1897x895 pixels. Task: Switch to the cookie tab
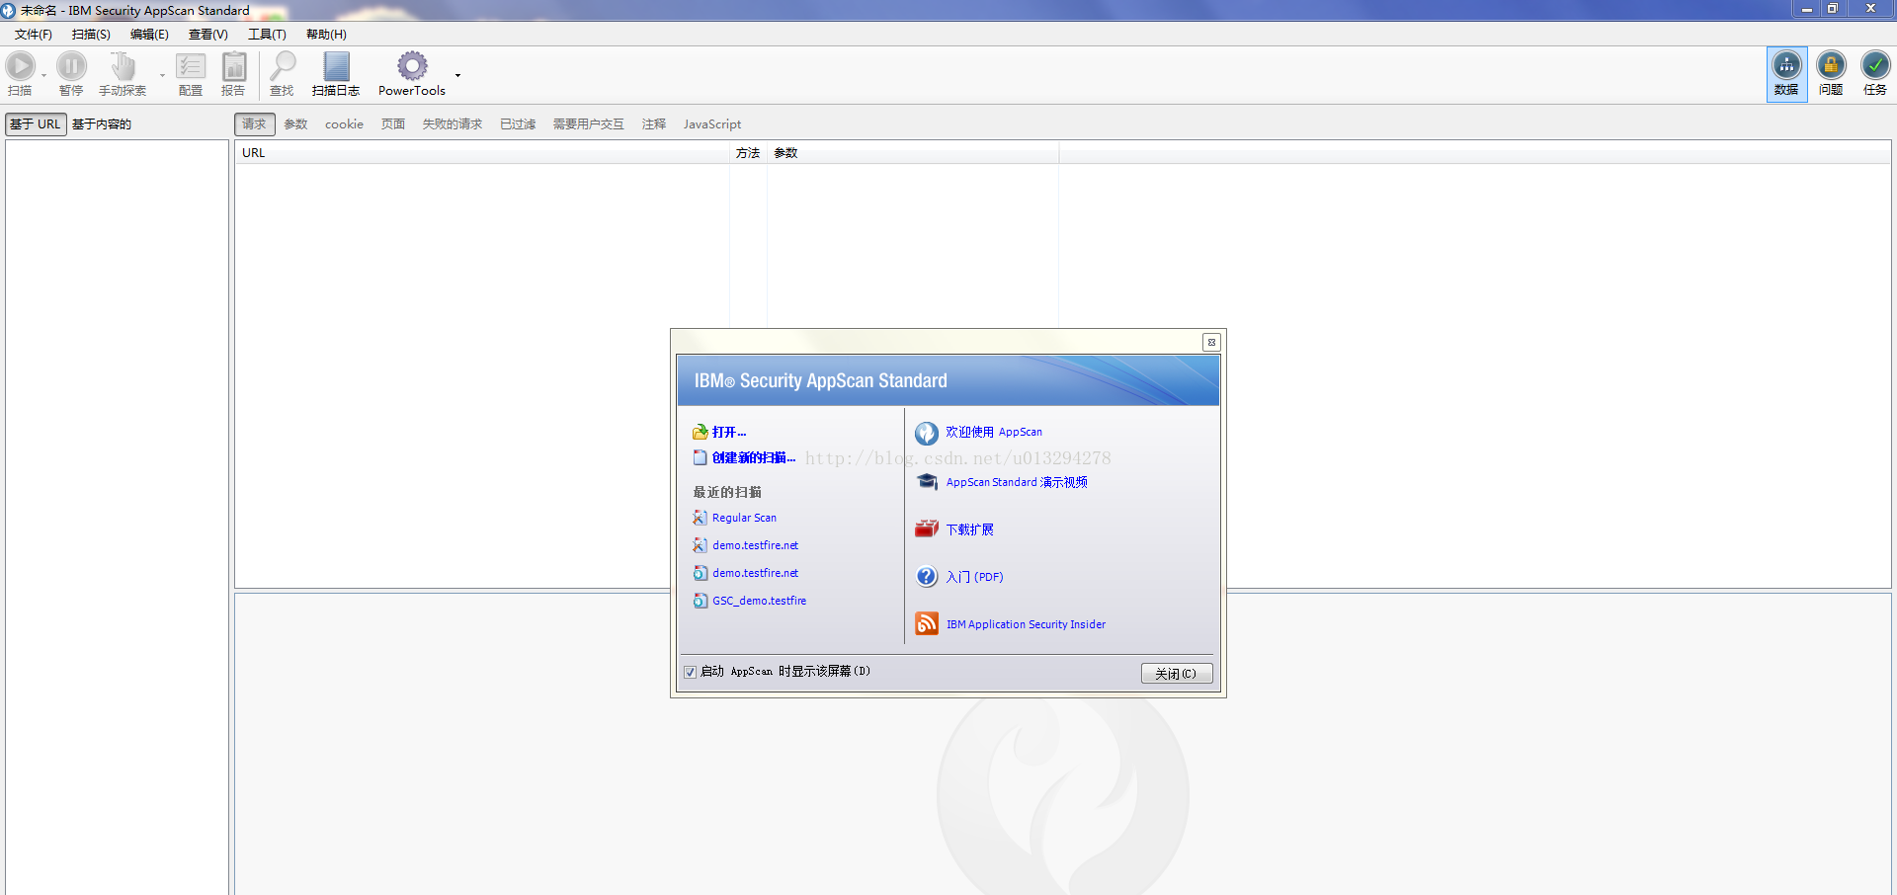click(x=344, y=124)
